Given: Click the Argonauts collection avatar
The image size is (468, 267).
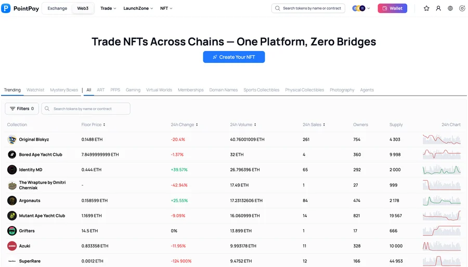Looking at the screenshot, I should click(12, 201).
